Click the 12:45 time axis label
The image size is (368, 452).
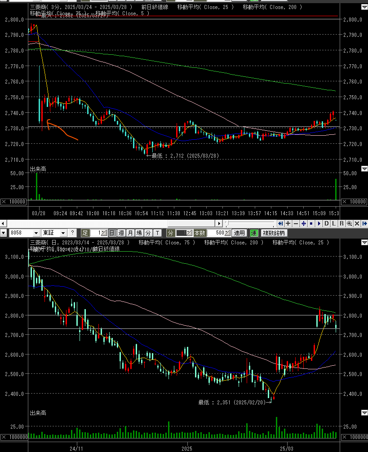coord(190,213)
